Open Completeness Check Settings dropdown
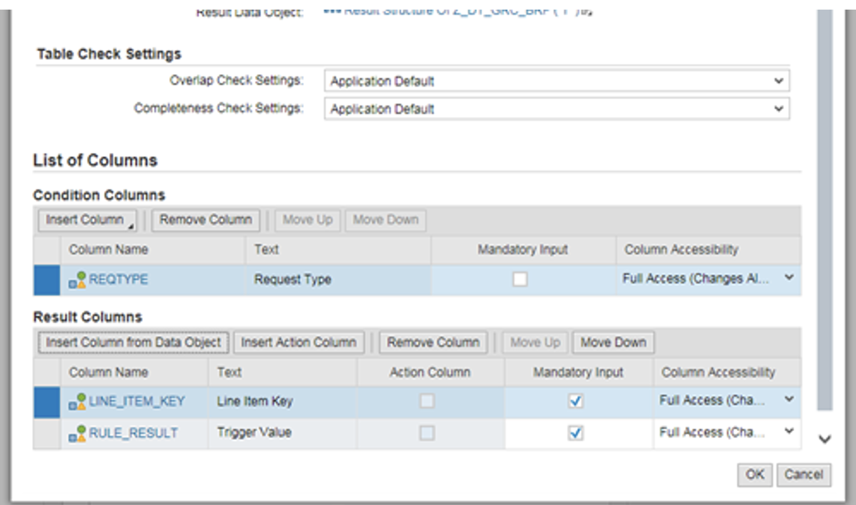Viewport: 856px width, 505px height. tap(557, 109)
